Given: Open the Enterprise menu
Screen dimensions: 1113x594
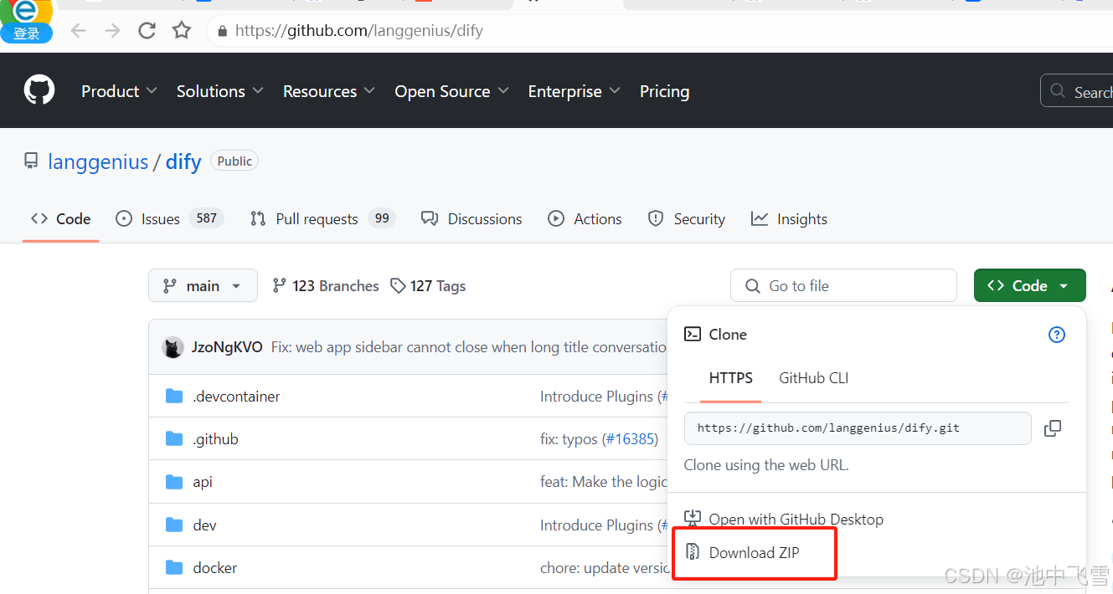Looking at the screenshot, I should coord(574,91).
